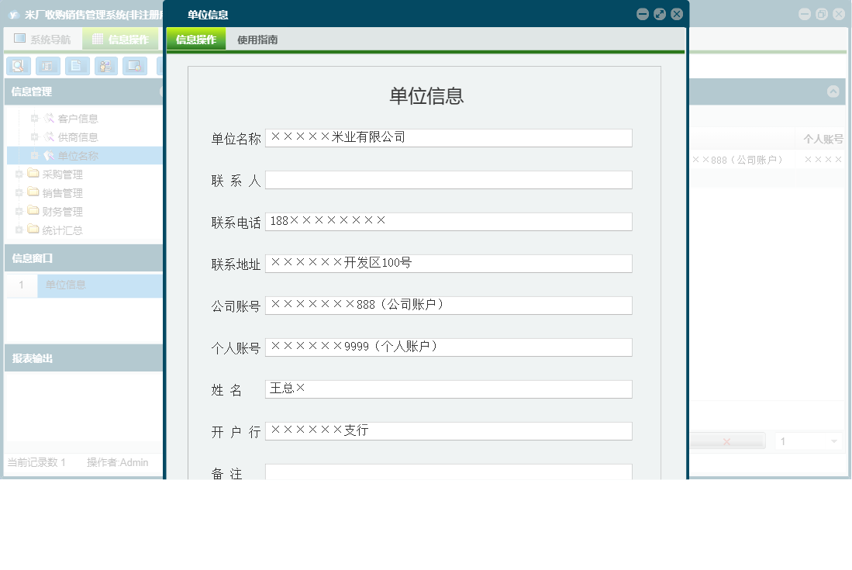852x570 pixels.
Task: Open the document page icon on the toolbar
Action: tap(77, 66)
